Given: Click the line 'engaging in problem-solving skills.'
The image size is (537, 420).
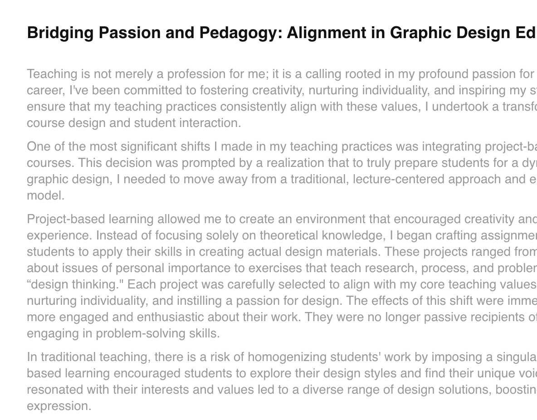Looking at the screenshot, I should pos(123,333).
